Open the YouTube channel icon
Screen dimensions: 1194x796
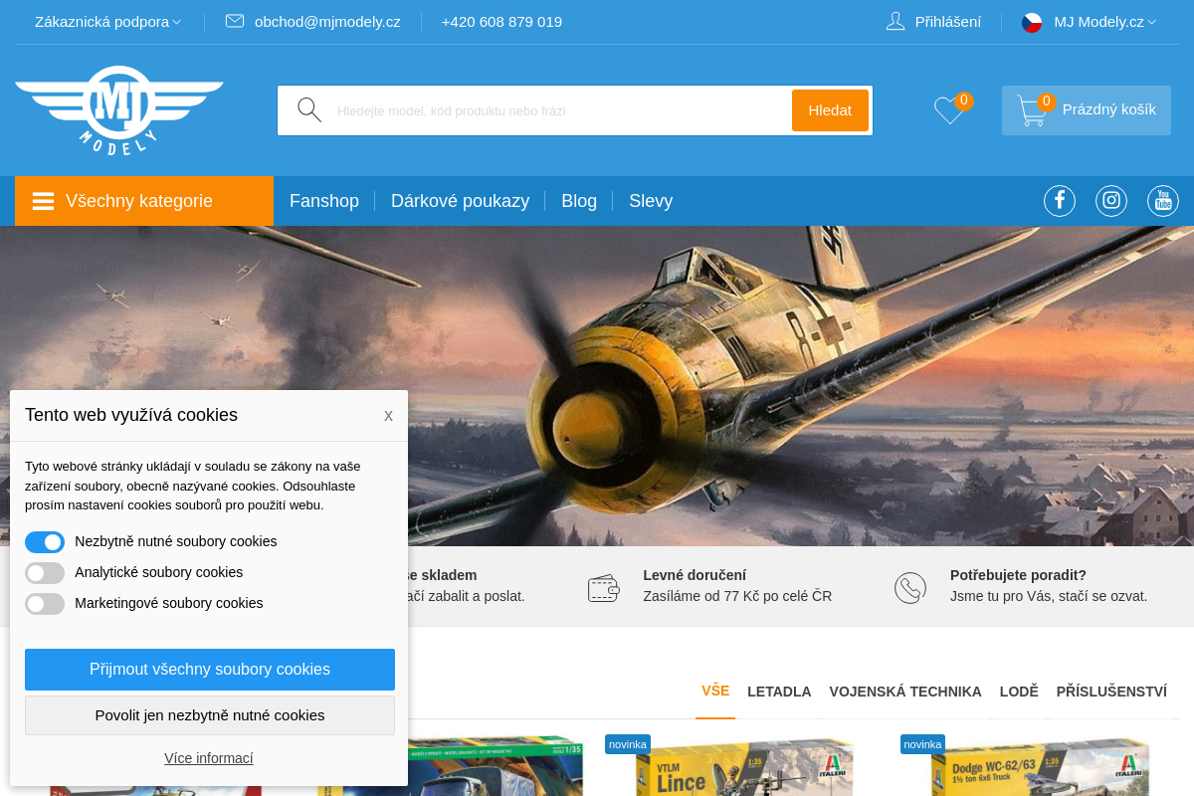tap(1163, 201)
